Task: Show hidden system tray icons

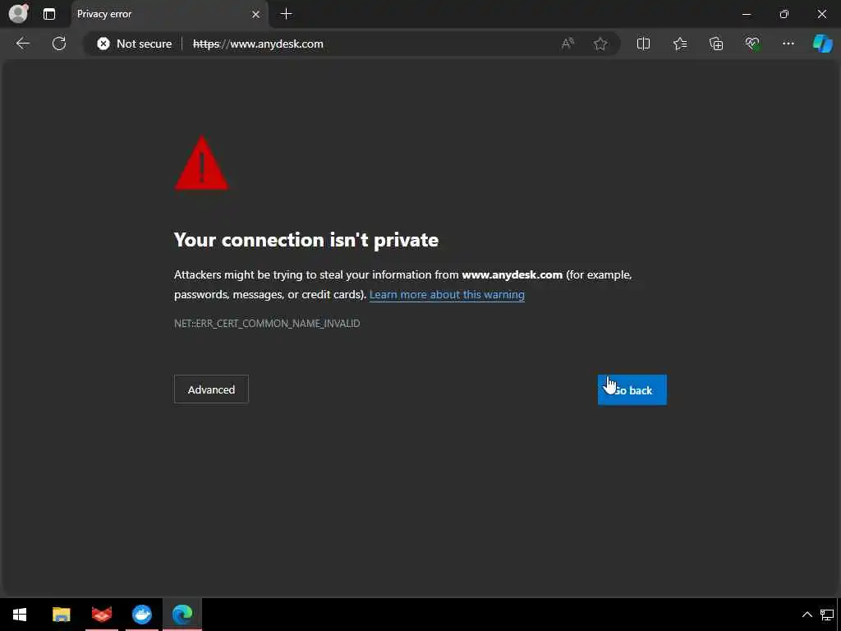Action: (807, 615)
